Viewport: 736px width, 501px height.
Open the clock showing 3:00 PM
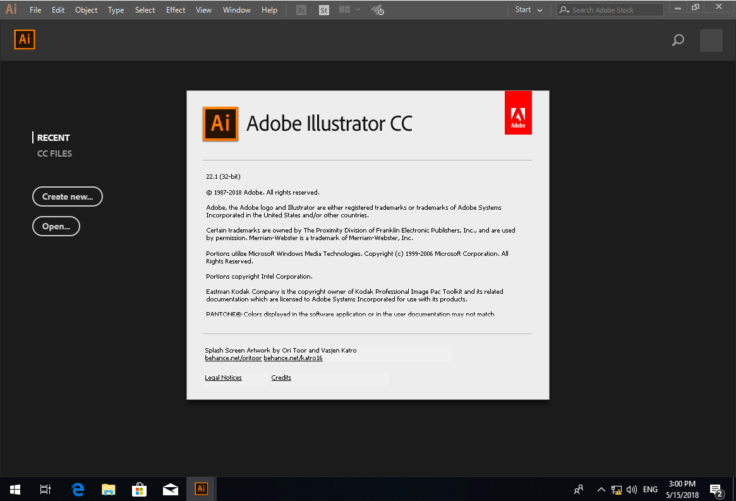tap(682, 489)
